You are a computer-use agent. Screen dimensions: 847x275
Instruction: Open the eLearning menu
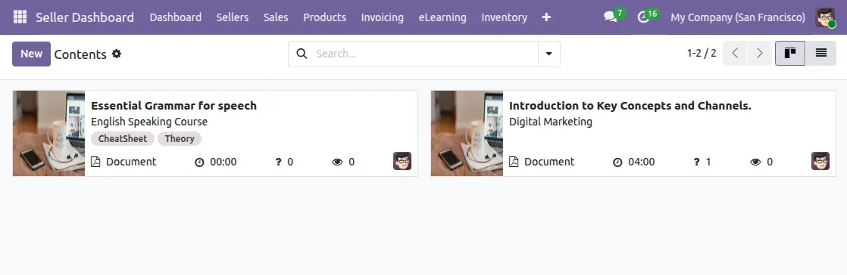pos(442,17)
